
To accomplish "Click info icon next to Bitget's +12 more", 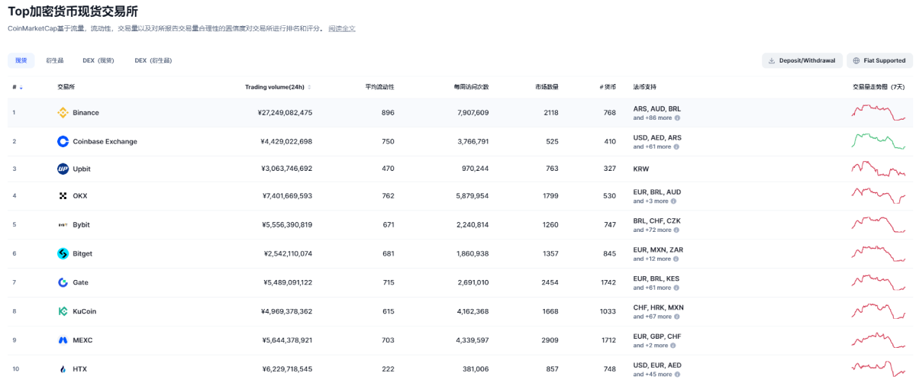I will pyautogui.click(x=676, y=259).
